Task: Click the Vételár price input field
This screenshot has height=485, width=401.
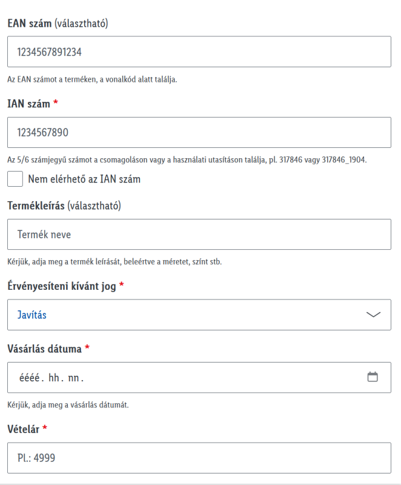Action: click(199, 458)
